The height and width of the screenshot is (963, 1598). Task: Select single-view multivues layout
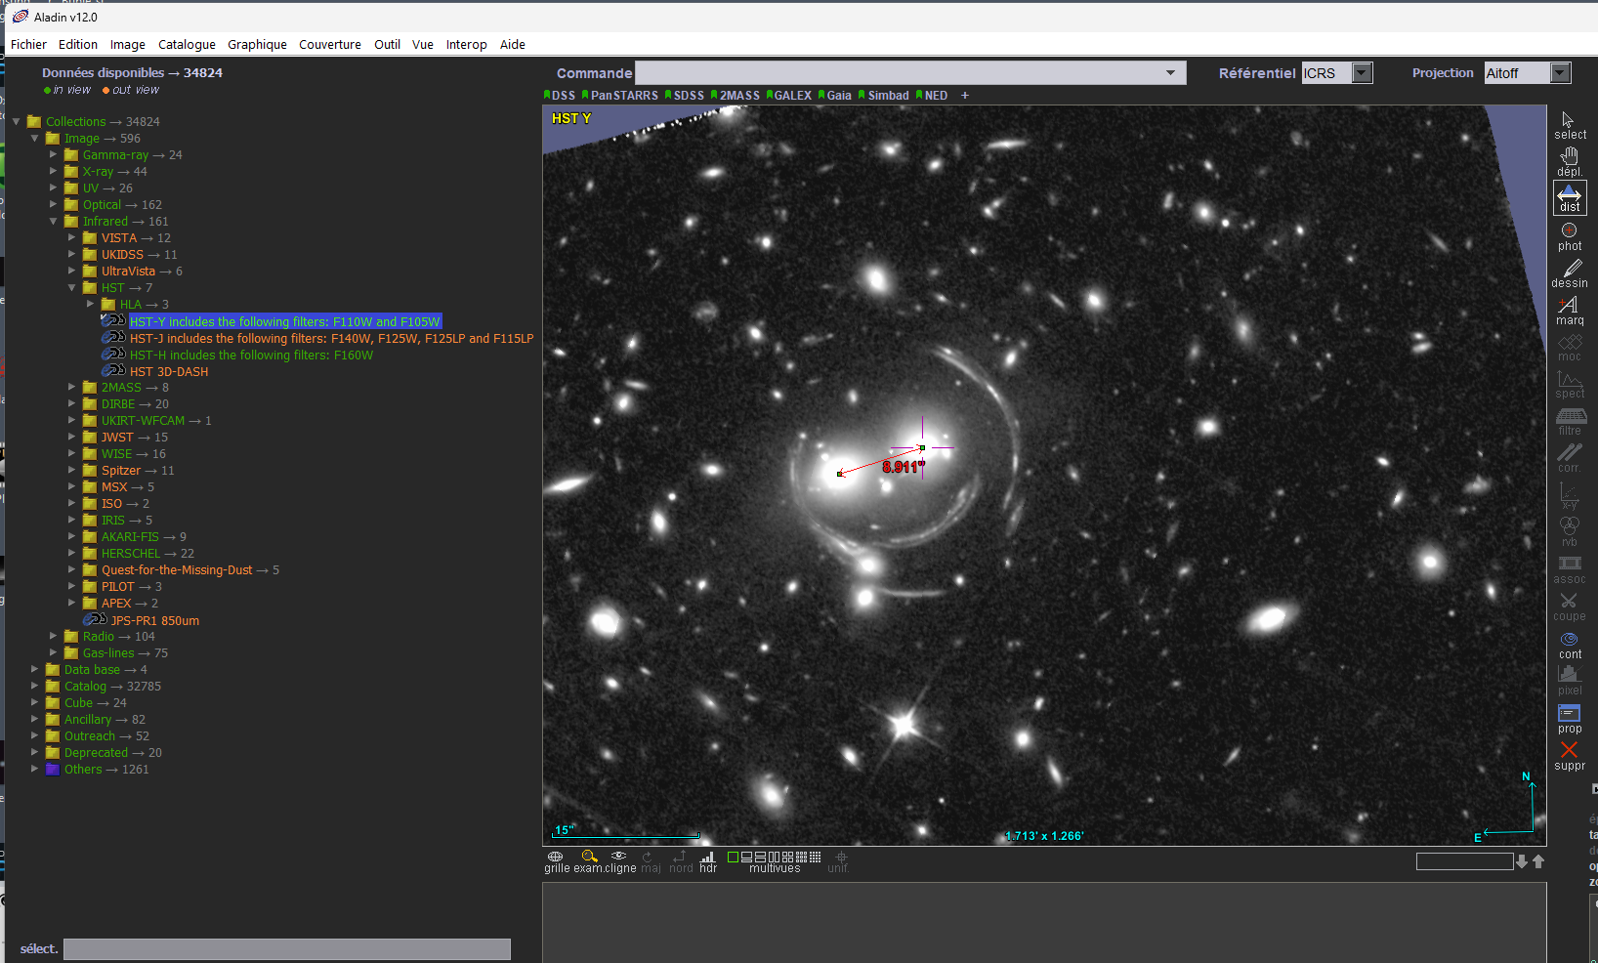point(733,857)
